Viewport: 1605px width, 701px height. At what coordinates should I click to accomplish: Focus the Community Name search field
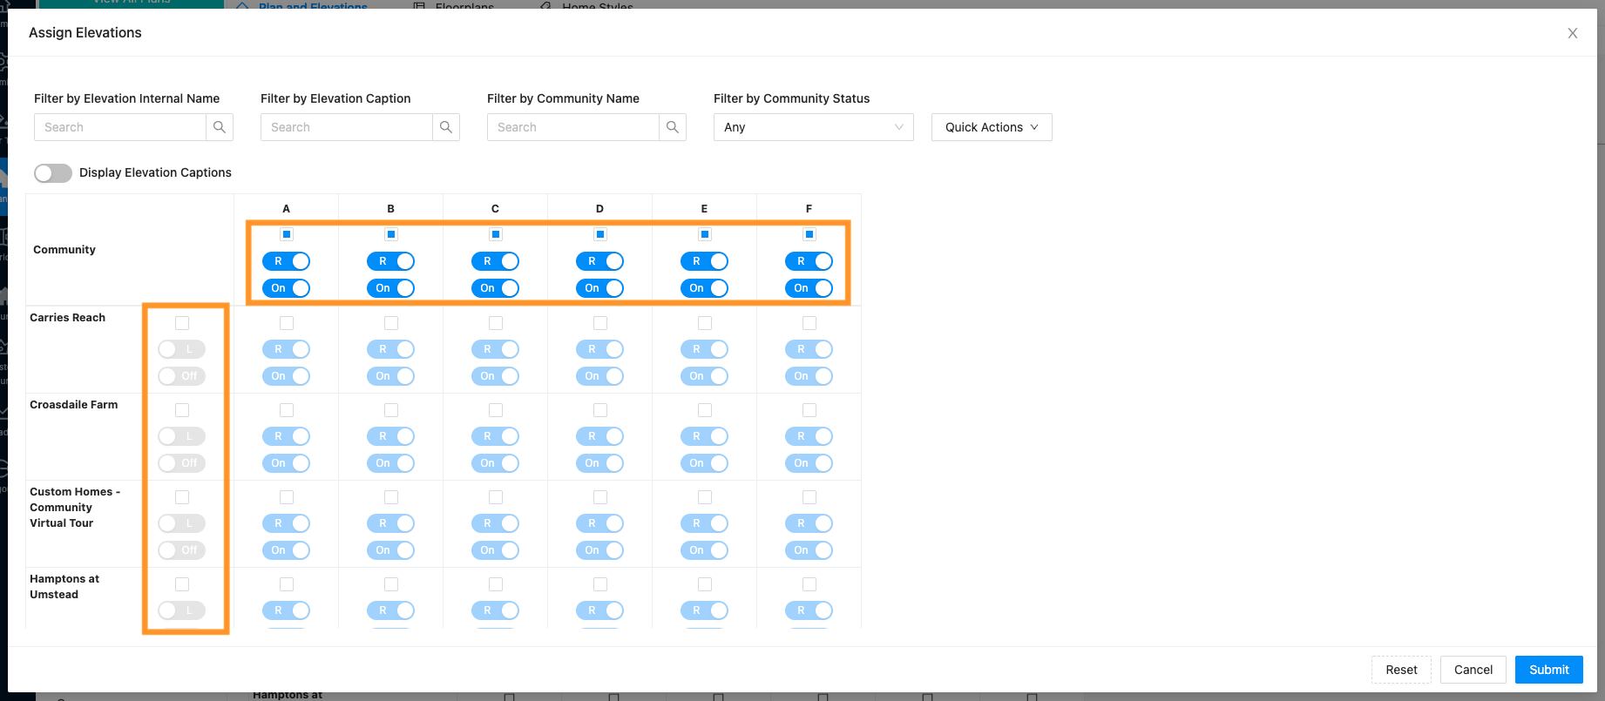point(573,127)
